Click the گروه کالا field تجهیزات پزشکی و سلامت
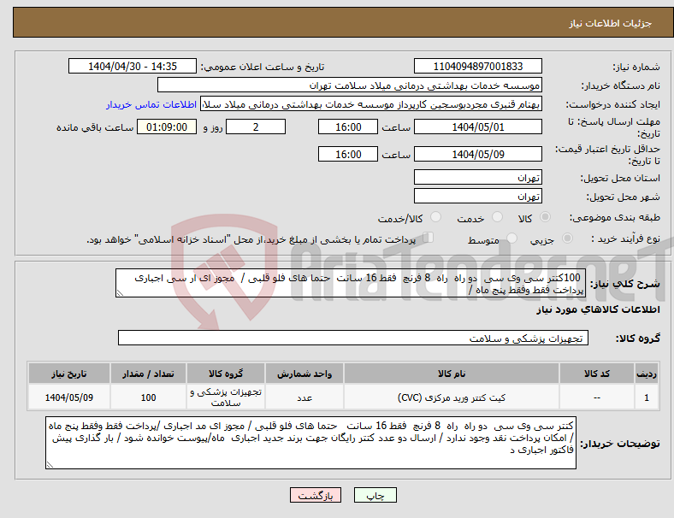 [x=353, y=338]
